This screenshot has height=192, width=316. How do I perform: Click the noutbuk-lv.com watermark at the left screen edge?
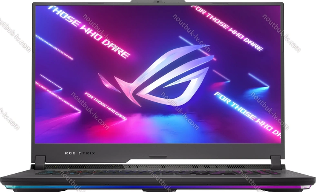[8, 118]
